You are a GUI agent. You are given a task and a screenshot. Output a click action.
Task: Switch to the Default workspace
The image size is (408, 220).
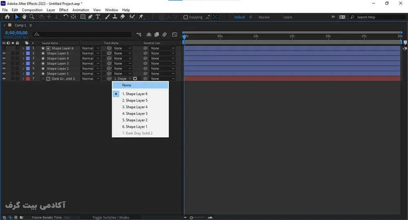(x=239, y=17)
